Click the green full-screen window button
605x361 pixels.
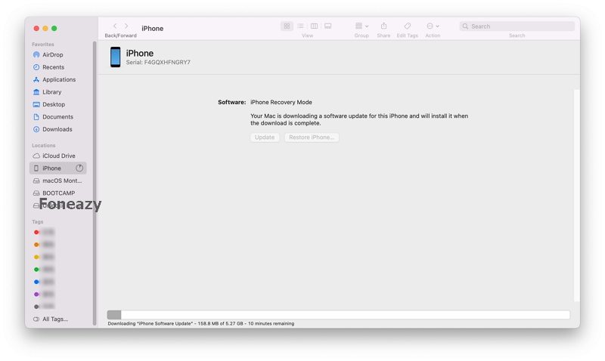point(54,28)
